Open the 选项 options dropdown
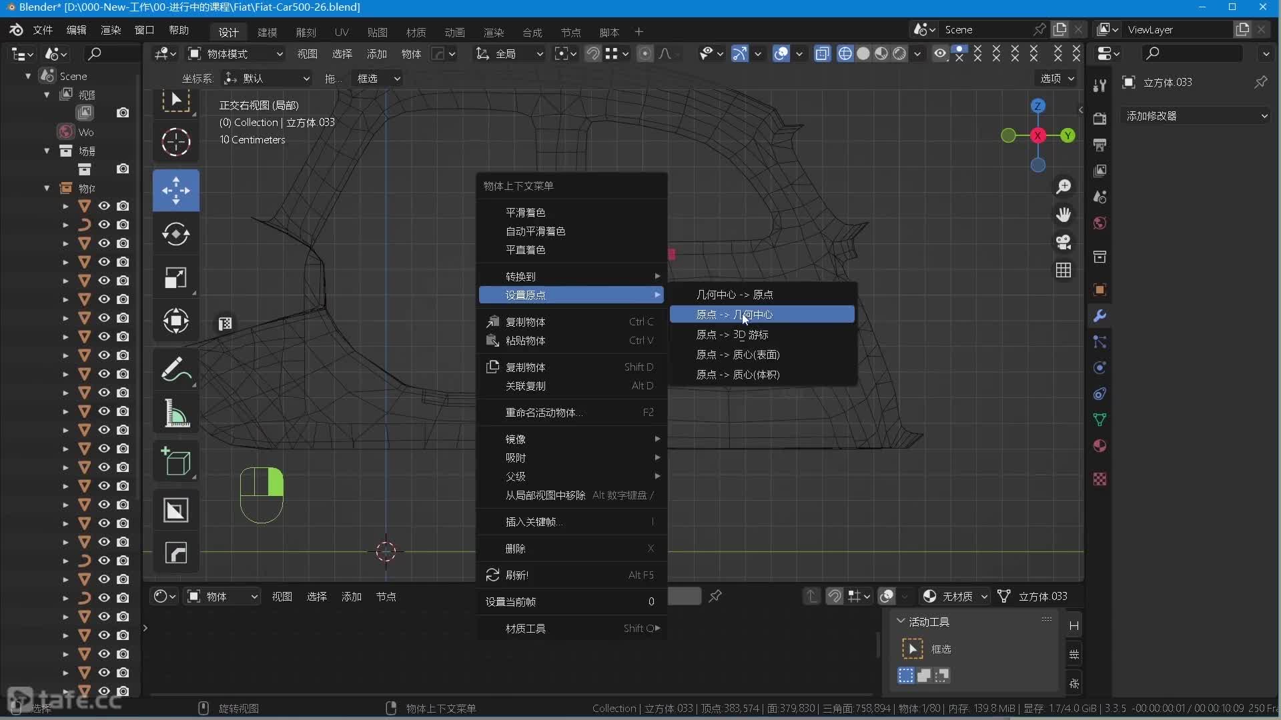The height and width of the screenshot is (720, 1281). 1057,78
